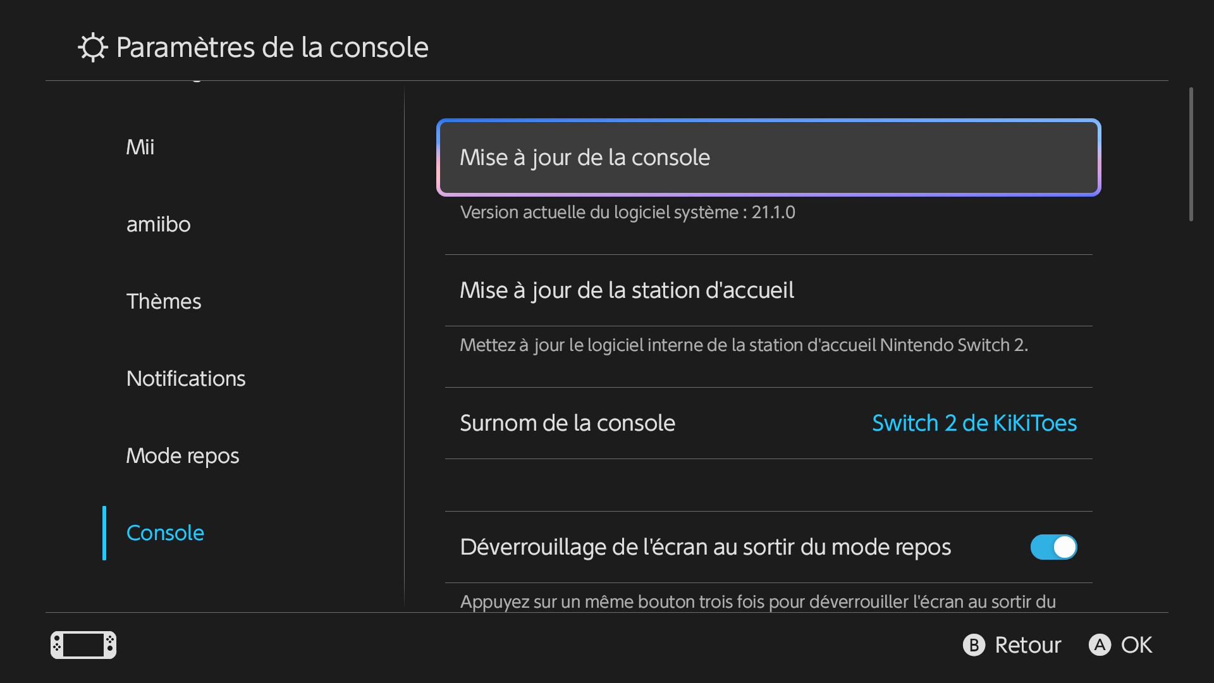The width and height of the screenshot is (1214, 683).
Task: Select the system version 21.1.0 text
Action: tap(627, 212)
